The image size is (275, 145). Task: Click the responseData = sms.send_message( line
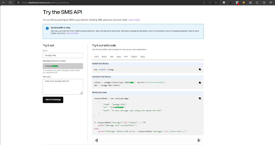click(x=112, y=99)
